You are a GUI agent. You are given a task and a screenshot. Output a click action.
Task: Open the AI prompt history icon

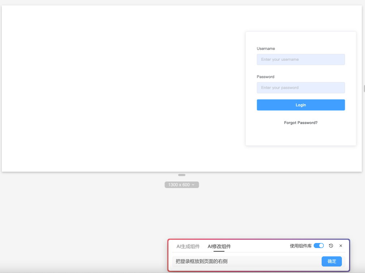coord(331,246)
